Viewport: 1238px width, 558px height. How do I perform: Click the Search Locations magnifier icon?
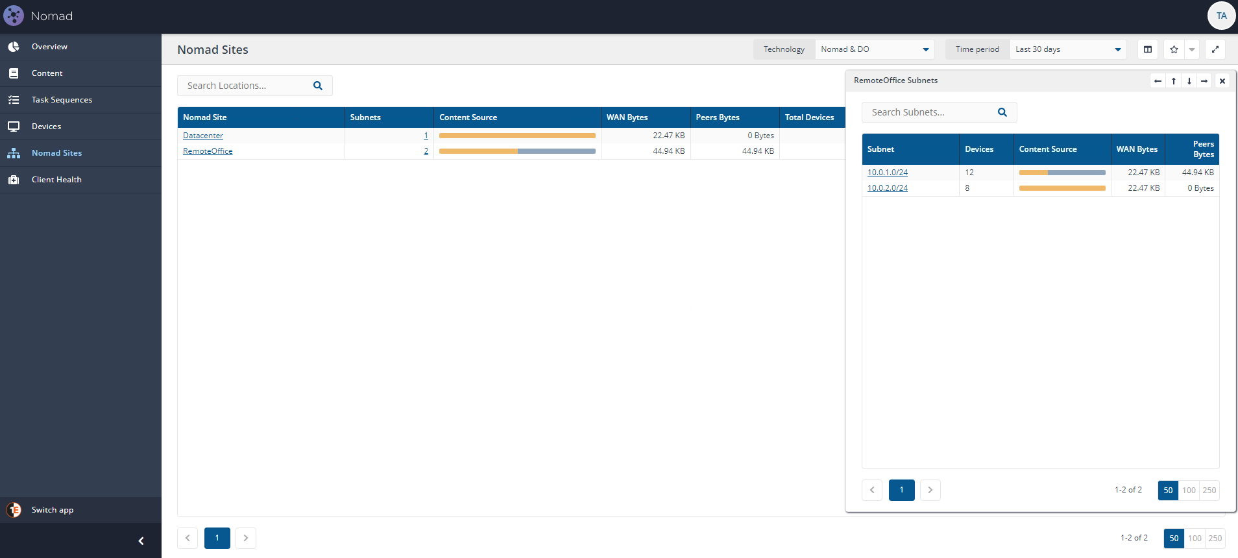pyautogui.click(x=318, y=86)
